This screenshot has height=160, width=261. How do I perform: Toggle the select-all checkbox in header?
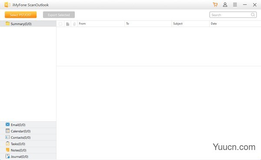point(60,24)
